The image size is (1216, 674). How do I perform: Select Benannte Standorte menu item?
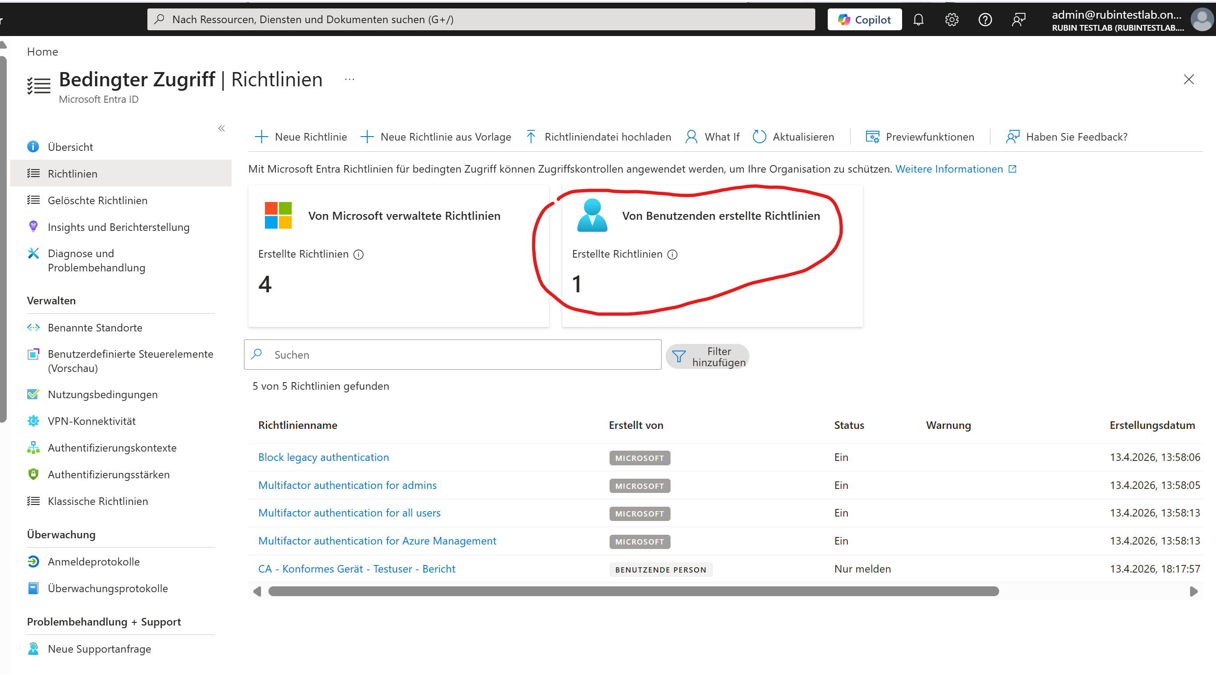[x=95, y=328]
